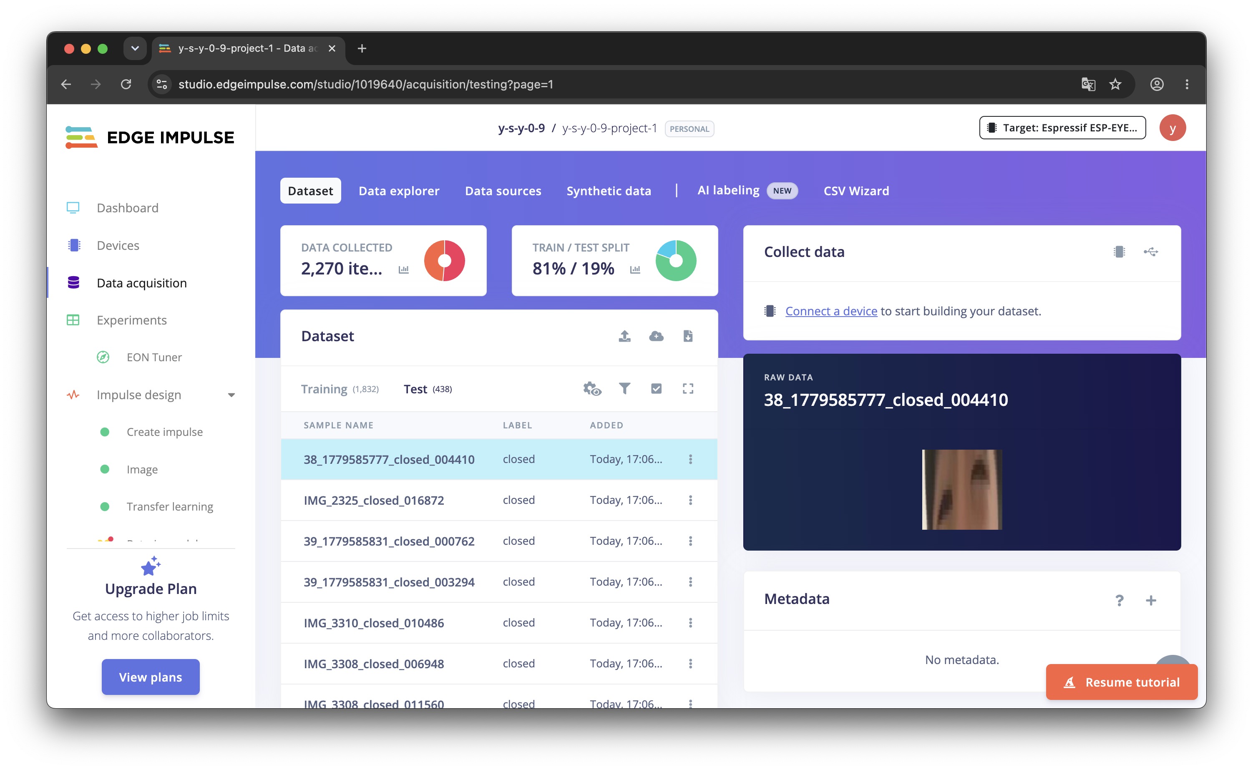Click the upload data icon in Dataset header
This screenshot has width=1253, height=770.
(624, 336)
